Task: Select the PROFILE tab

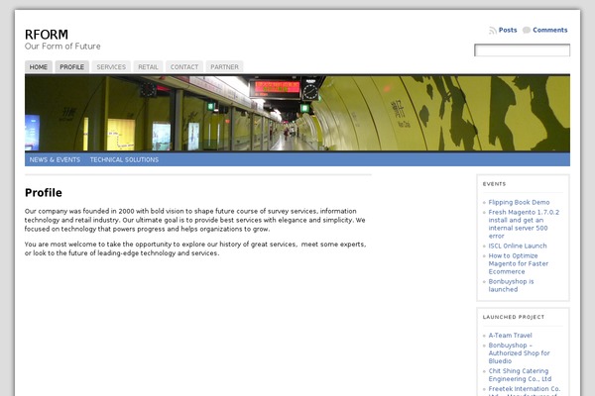Action: pos(72,66)
